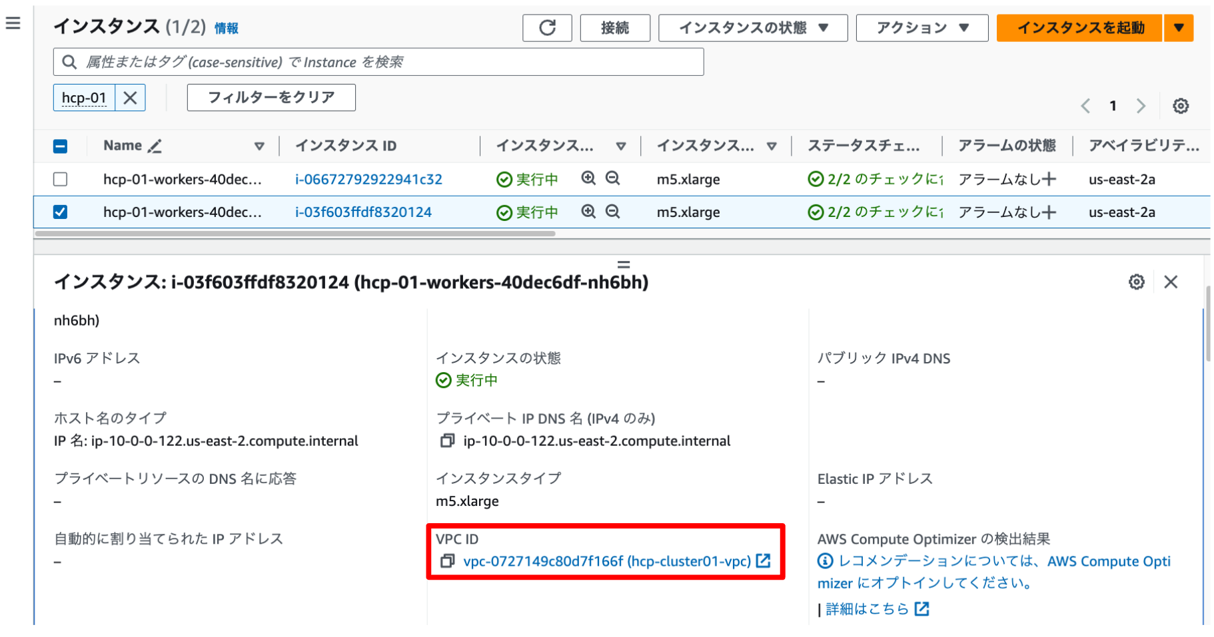The width and height of the screenshot is (1214, 637).
Task: Click us-east-2a in the selected row
Action: 1122,212
